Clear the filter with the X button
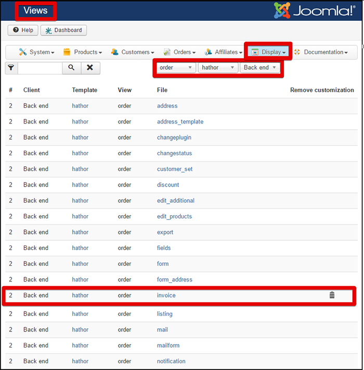Viewport: 364px width, 370px height. coord(90,68)
